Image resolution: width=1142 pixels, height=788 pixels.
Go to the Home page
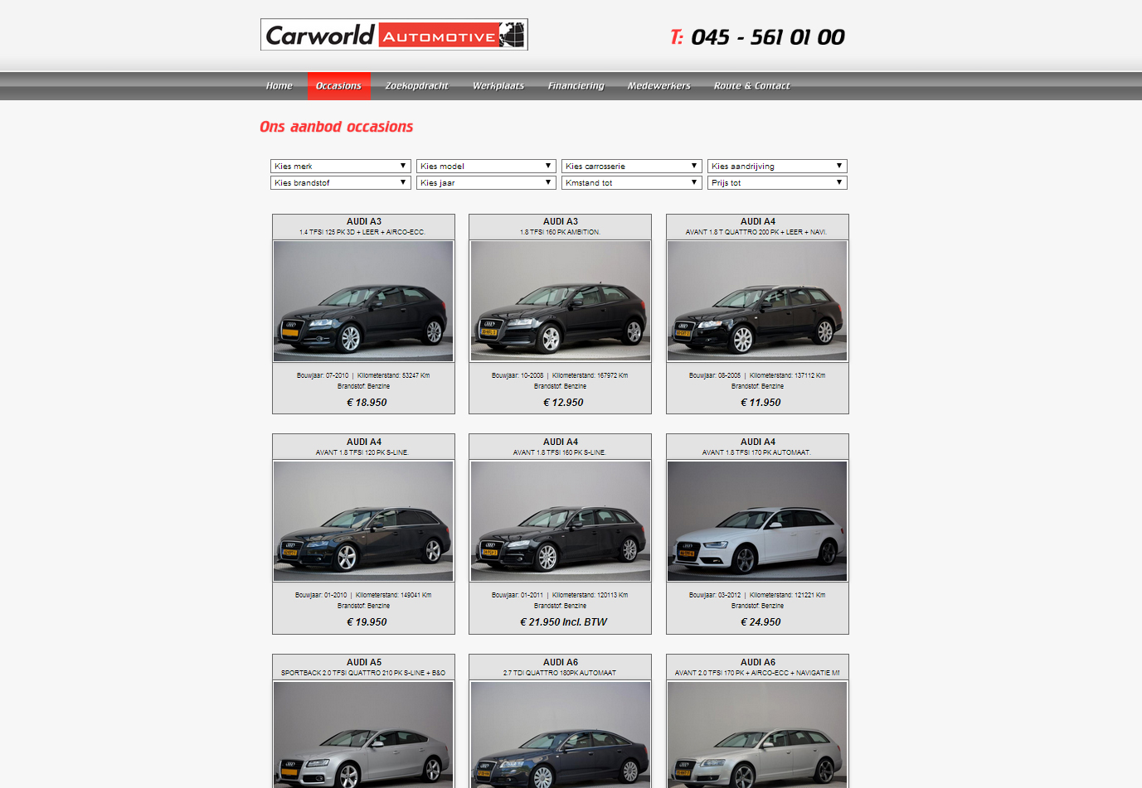tap(279, 86)
